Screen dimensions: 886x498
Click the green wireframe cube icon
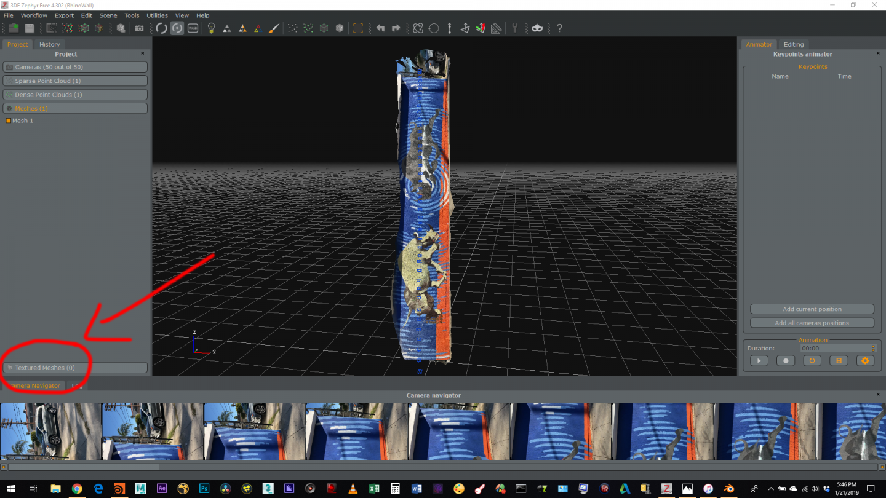click(x=324, y=28)
